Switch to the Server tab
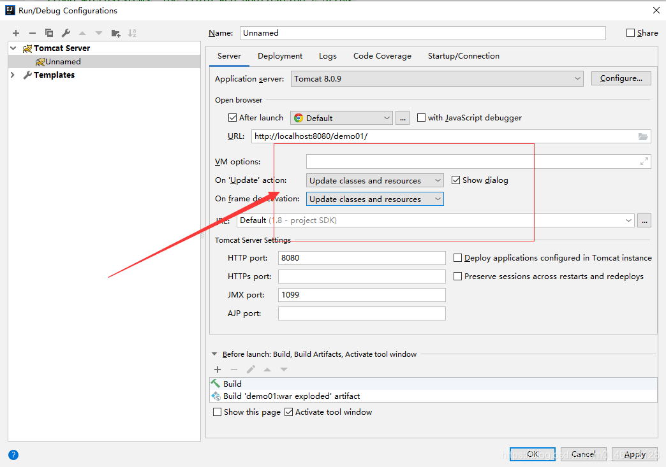 coord(229,57)
